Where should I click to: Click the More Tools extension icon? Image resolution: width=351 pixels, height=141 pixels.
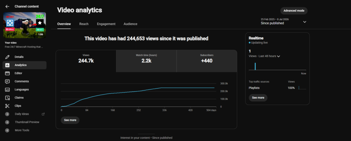point(7,130)
